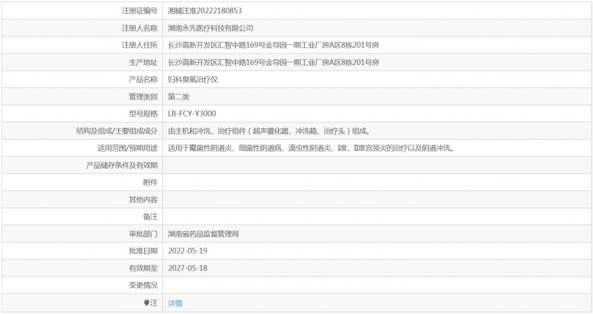Click the 批准日期 label

[143, 251]
